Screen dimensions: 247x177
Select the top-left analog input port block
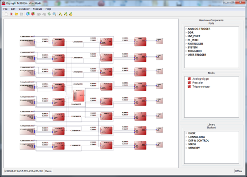coord(27,43)
